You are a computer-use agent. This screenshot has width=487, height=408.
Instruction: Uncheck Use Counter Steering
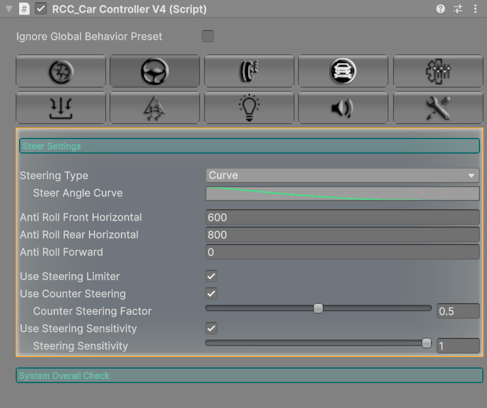pyautogui.click(x=211, y=294)
